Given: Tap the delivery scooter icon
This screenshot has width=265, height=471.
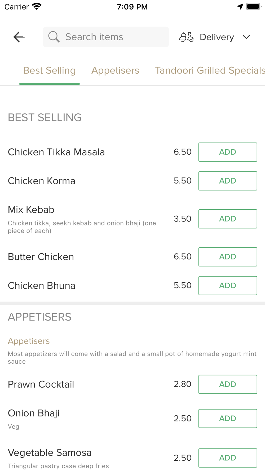Looking at the screenshot, I should coord(186,37).
